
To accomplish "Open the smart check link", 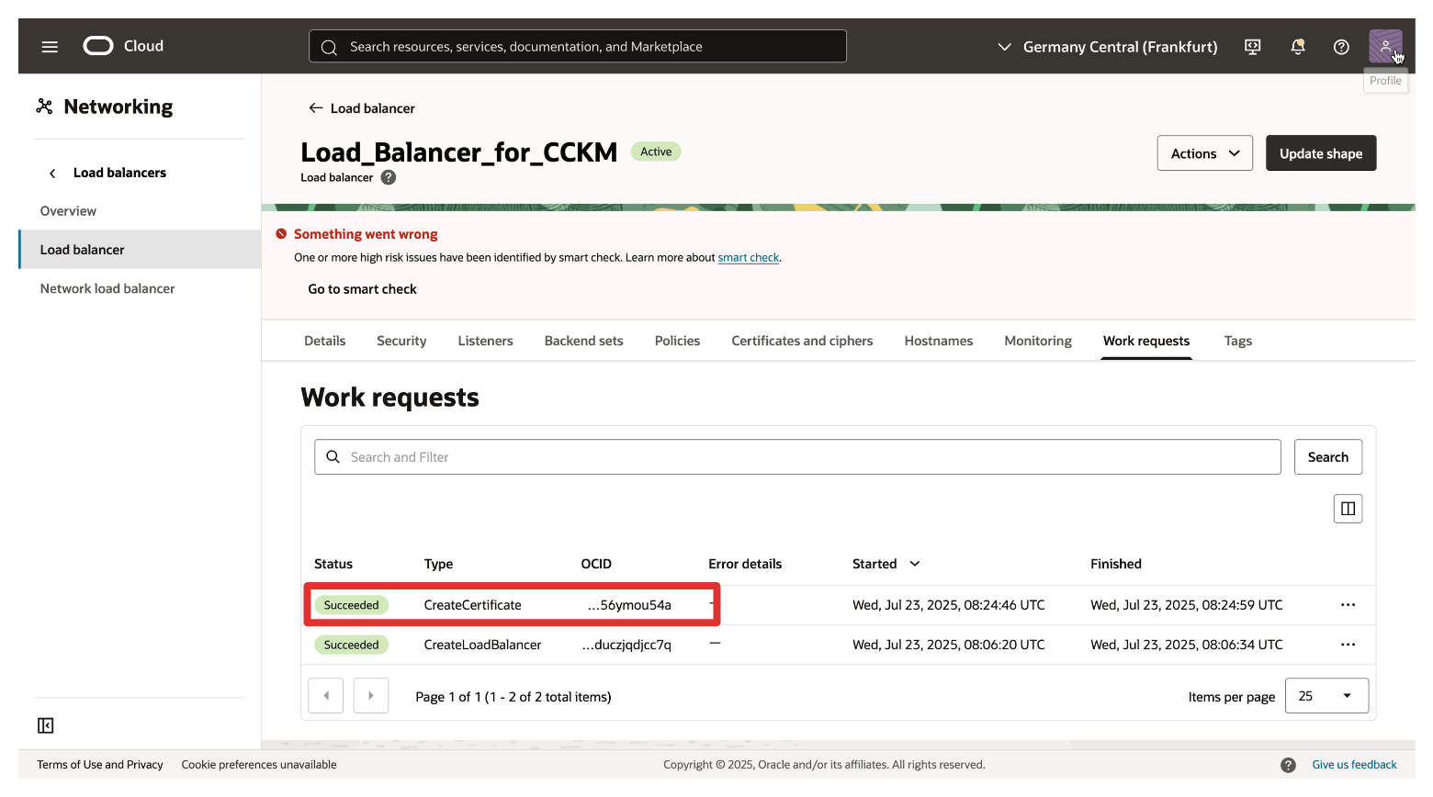I will point(748,258).
